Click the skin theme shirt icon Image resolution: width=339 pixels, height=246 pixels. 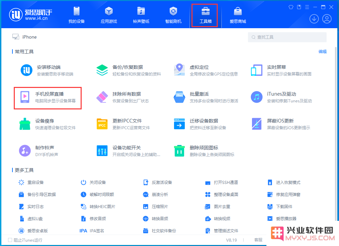click(x=291, y=7)
